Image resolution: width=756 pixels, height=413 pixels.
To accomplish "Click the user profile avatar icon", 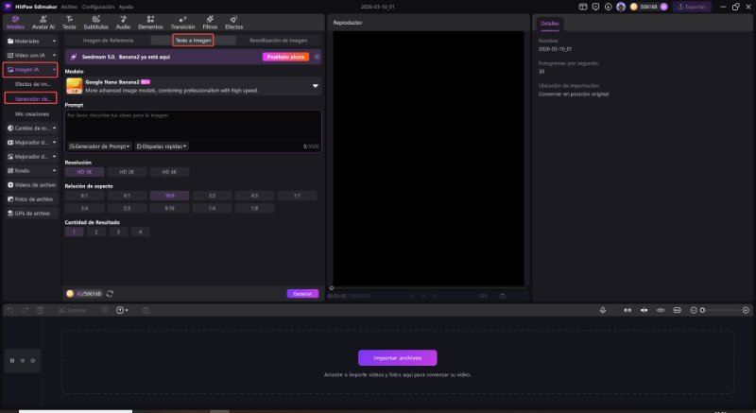I will 620,7.
